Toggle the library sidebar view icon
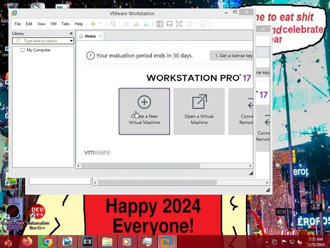Image resolution: width=330 pixels, height=248 pixels. (x=160, y=24)
